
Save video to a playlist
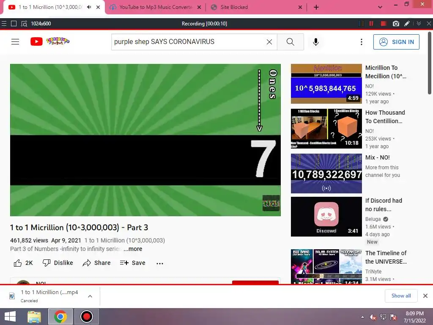(132, 263)
